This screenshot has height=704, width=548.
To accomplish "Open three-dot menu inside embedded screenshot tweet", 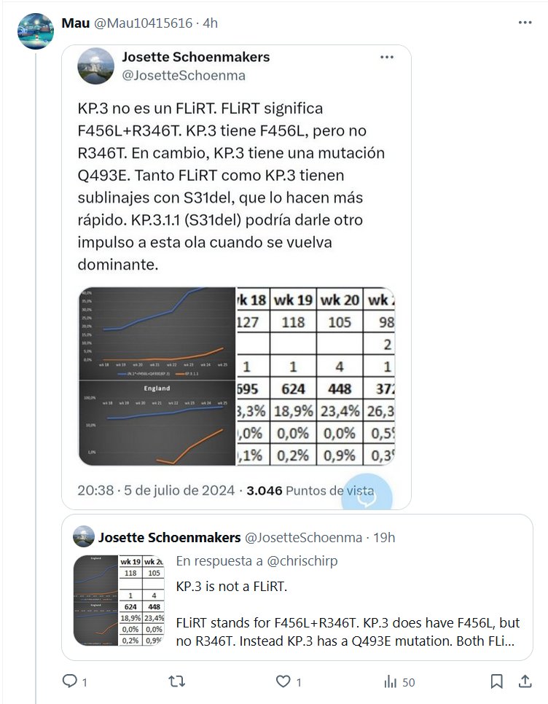I will [387, 57].
